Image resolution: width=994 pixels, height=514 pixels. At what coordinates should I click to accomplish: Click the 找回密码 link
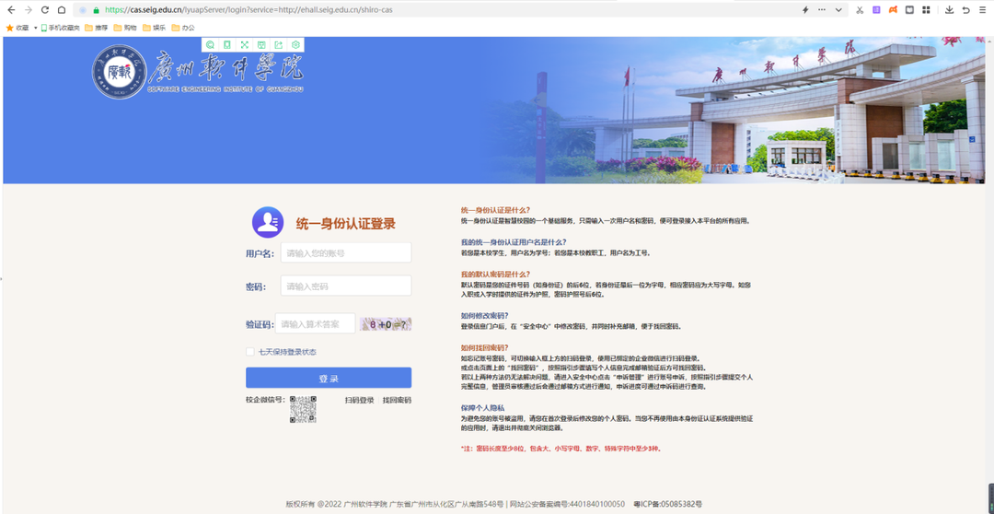(397, 400)
